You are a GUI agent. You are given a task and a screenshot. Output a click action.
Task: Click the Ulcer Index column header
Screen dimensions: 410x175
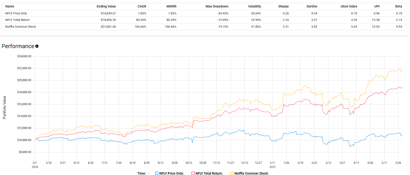click(349, 6)
